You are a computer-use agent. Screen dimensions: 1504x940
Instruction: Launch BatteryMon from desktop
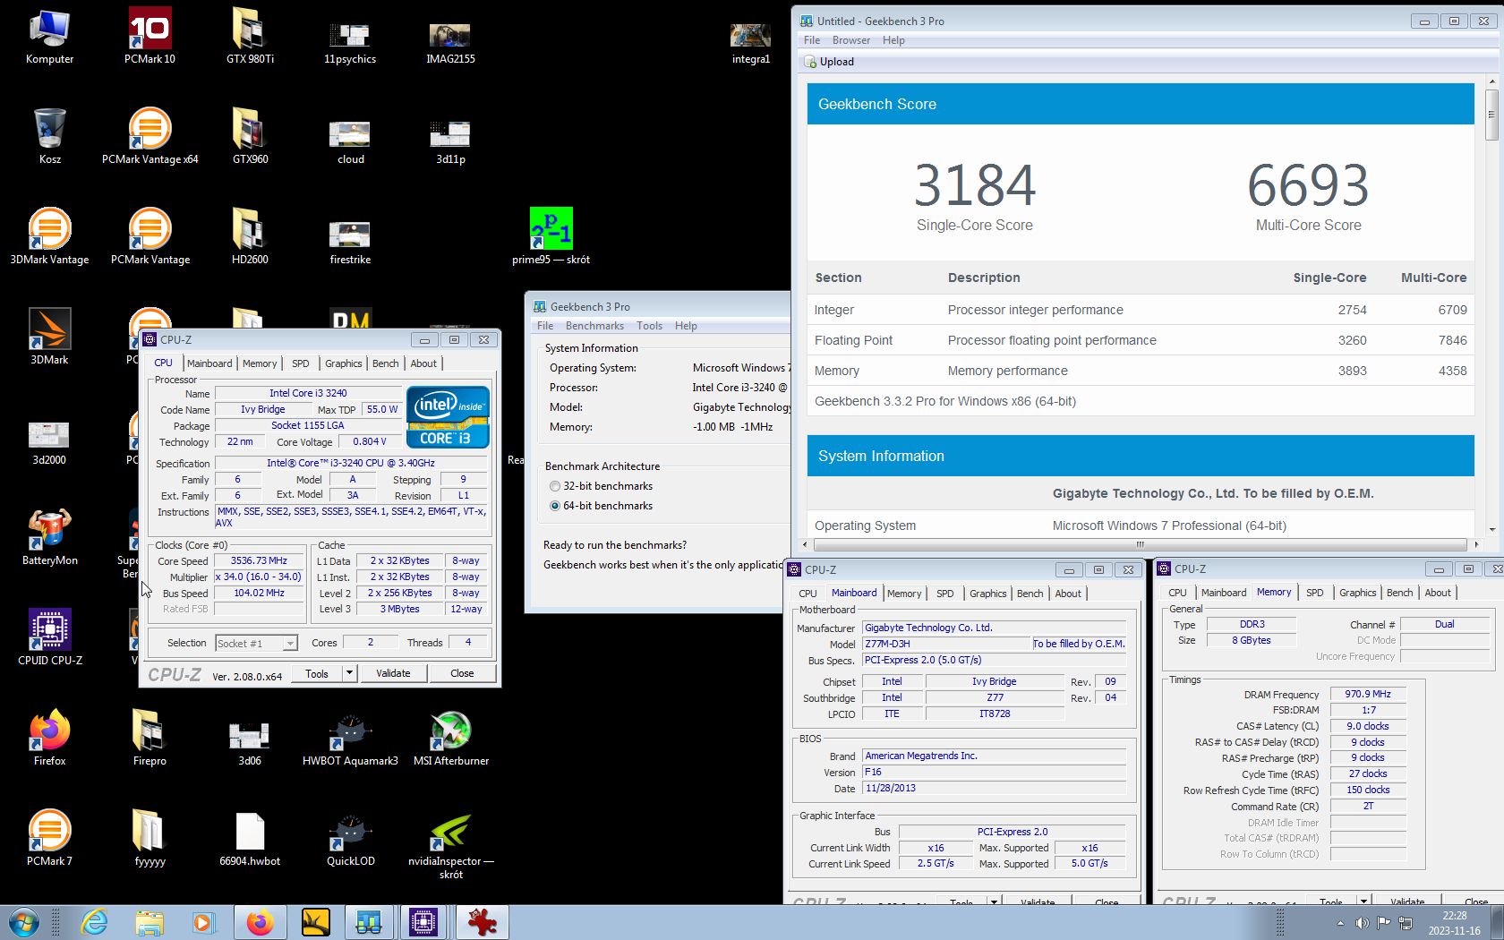coord(49,537)
